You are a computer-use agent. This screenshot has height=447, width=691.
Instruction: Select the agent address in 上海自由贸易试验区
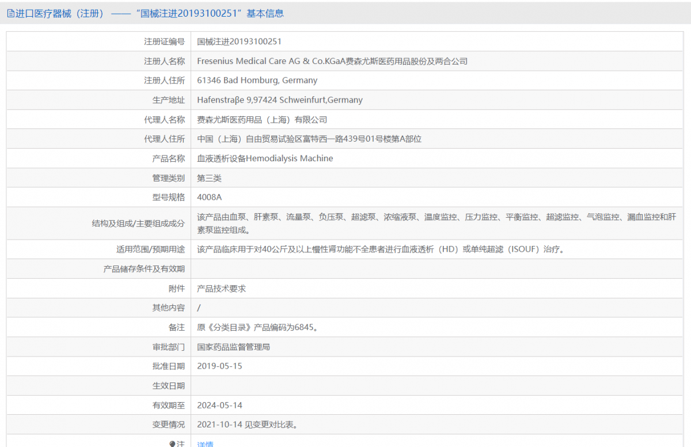[309, 139]
